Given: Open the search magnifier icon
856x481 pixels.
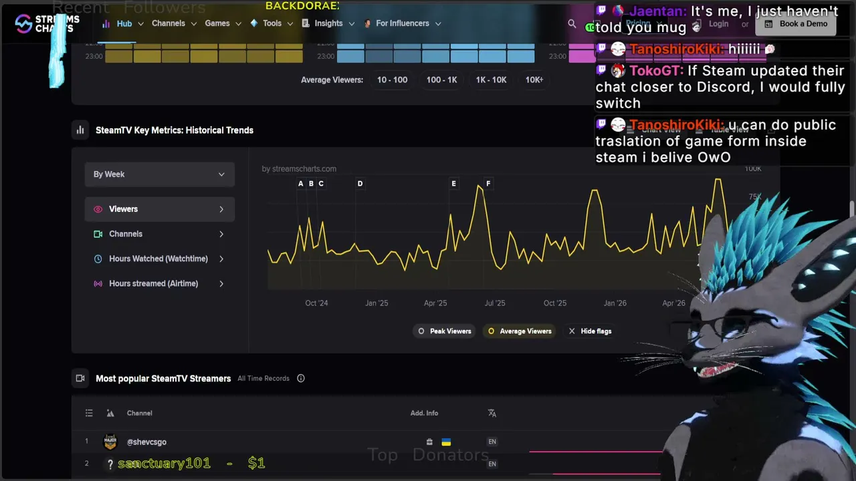Looking at the screenshot, I should (572, 23).
